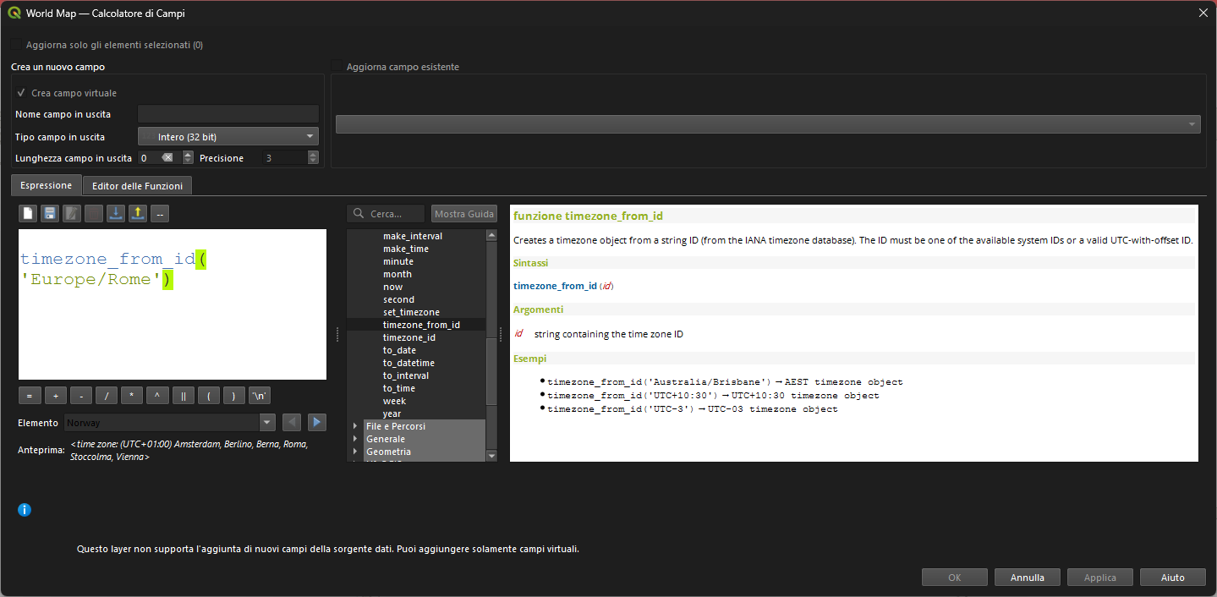Click the blue information icon
1217x597 pixels.
click(25, 510)
